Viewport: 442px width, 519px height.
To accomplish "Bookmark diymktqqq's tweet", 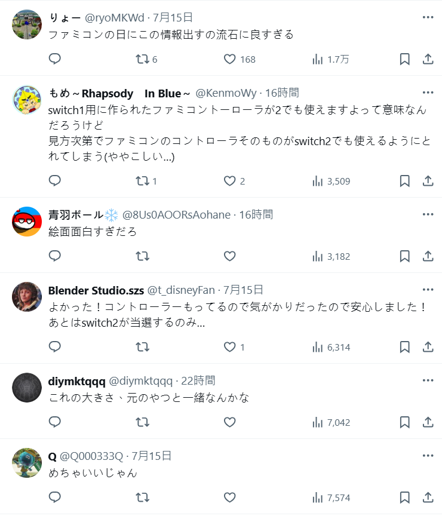I will (404, 422).
